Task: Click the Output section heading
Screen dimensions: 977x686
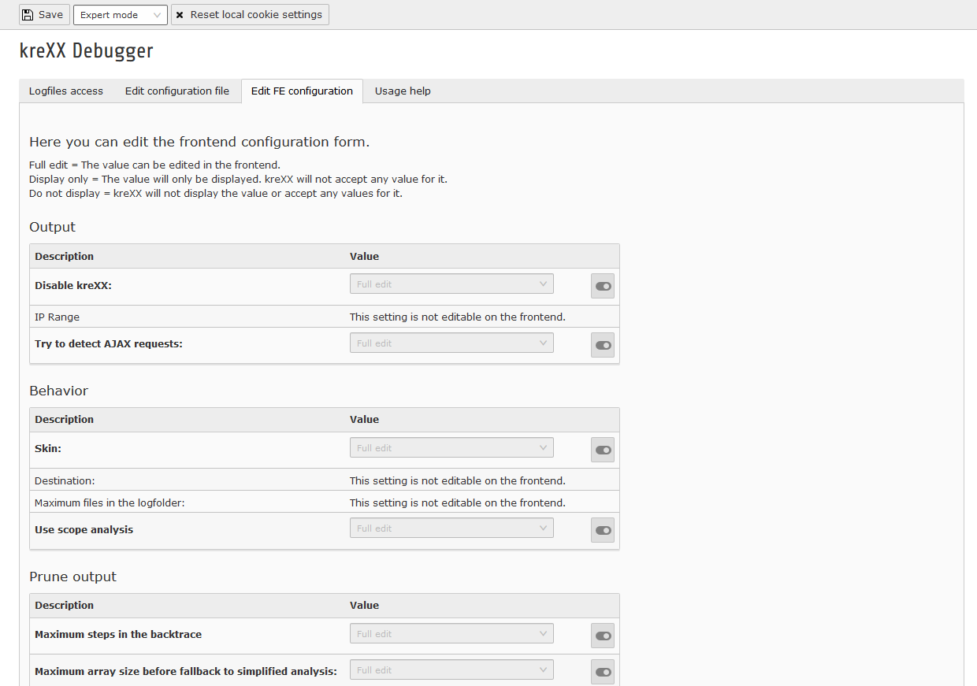Action: [53, 227]
